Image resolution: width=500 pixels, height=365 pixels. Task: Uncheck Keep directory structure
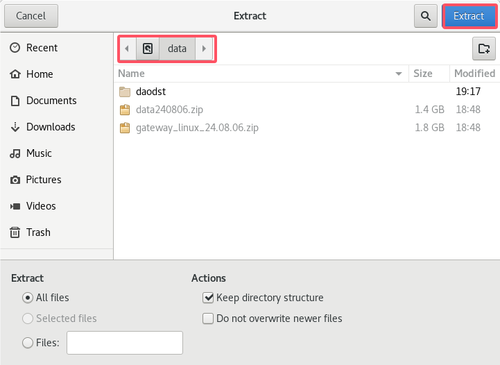[x=208, y=298]
